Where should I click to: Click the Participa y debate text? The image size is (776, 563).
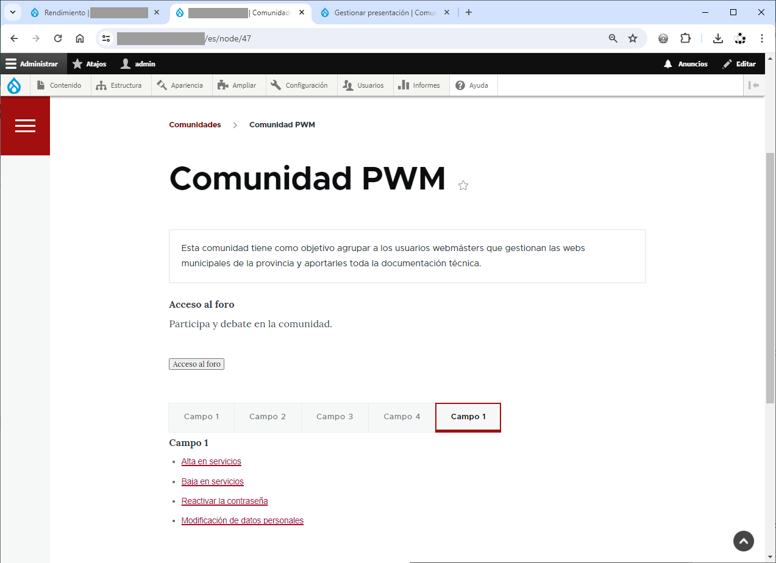[251, 324]
